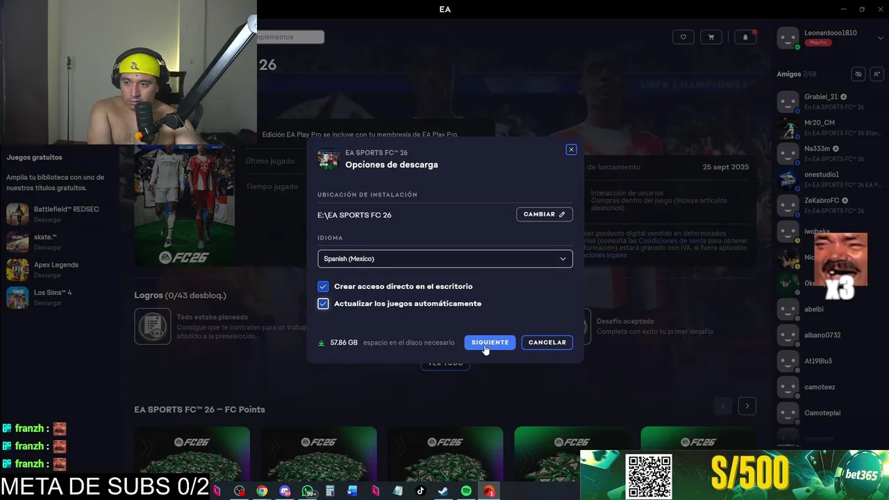Click the Desafío aceptado achievement text
This screenshot has width=889, height=500.
[625, 322]
